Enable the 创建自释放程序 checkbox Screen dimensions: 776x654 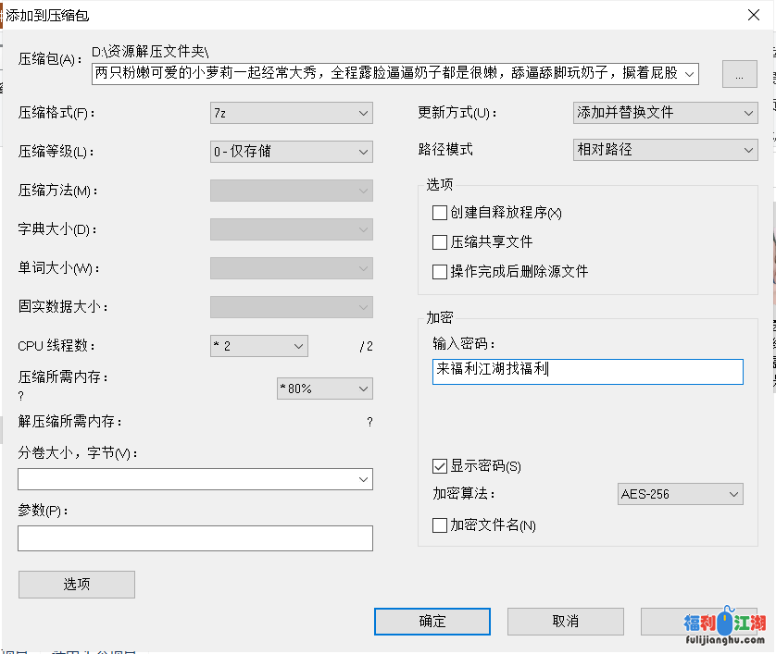tap(441, 213)
